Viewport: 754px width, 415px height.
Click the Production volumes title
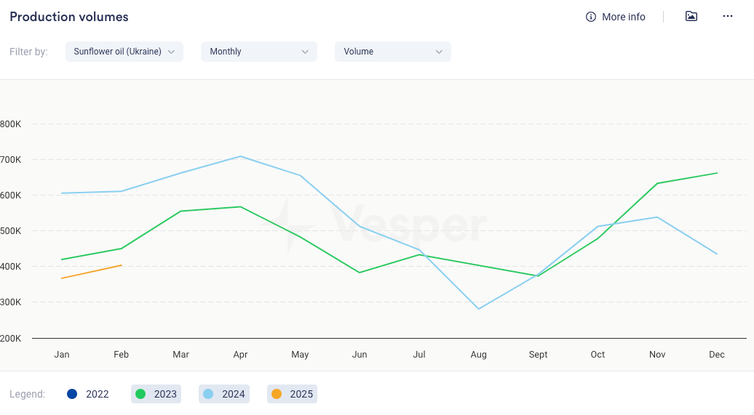pos(69,17)
